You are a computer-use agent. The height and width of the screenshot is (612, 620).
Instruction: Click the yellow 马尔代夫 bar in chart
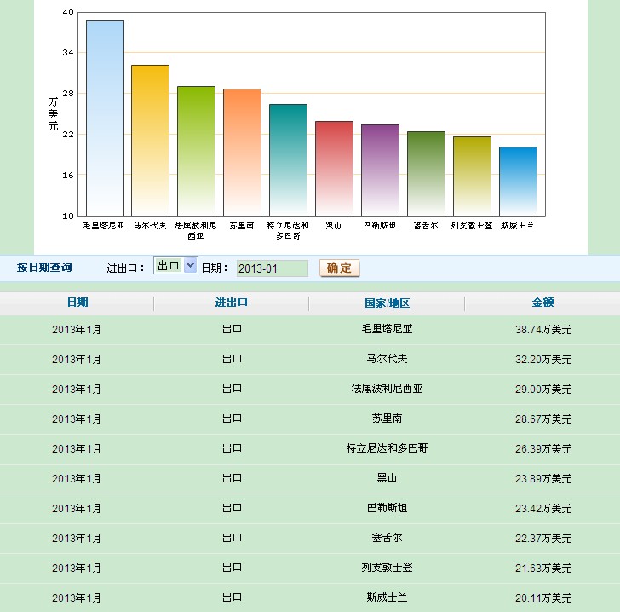point(151,140)
